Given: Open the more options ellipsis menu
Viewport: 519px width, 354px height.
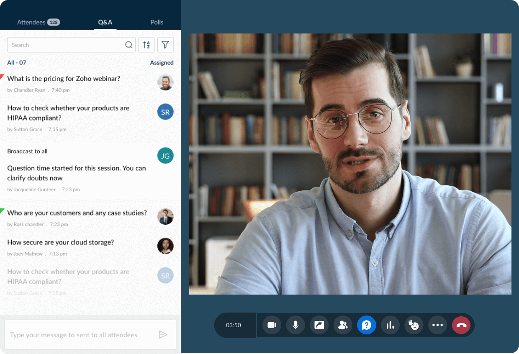Looking at the screenshot, I should pos(437,325).
